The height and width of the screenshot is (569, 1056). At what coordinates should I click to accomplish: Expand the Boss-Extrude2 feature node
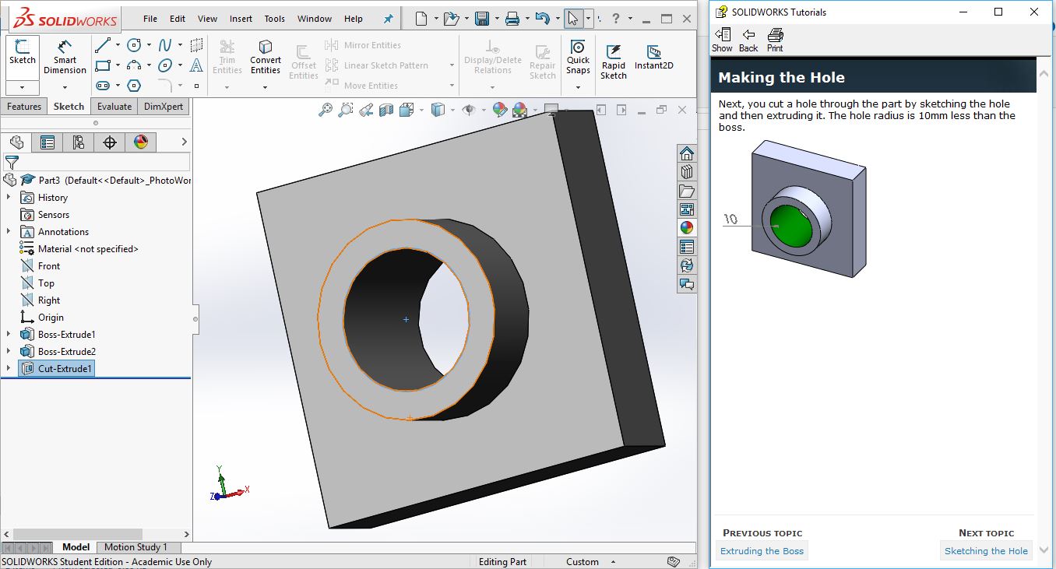[x=9, y=351]
